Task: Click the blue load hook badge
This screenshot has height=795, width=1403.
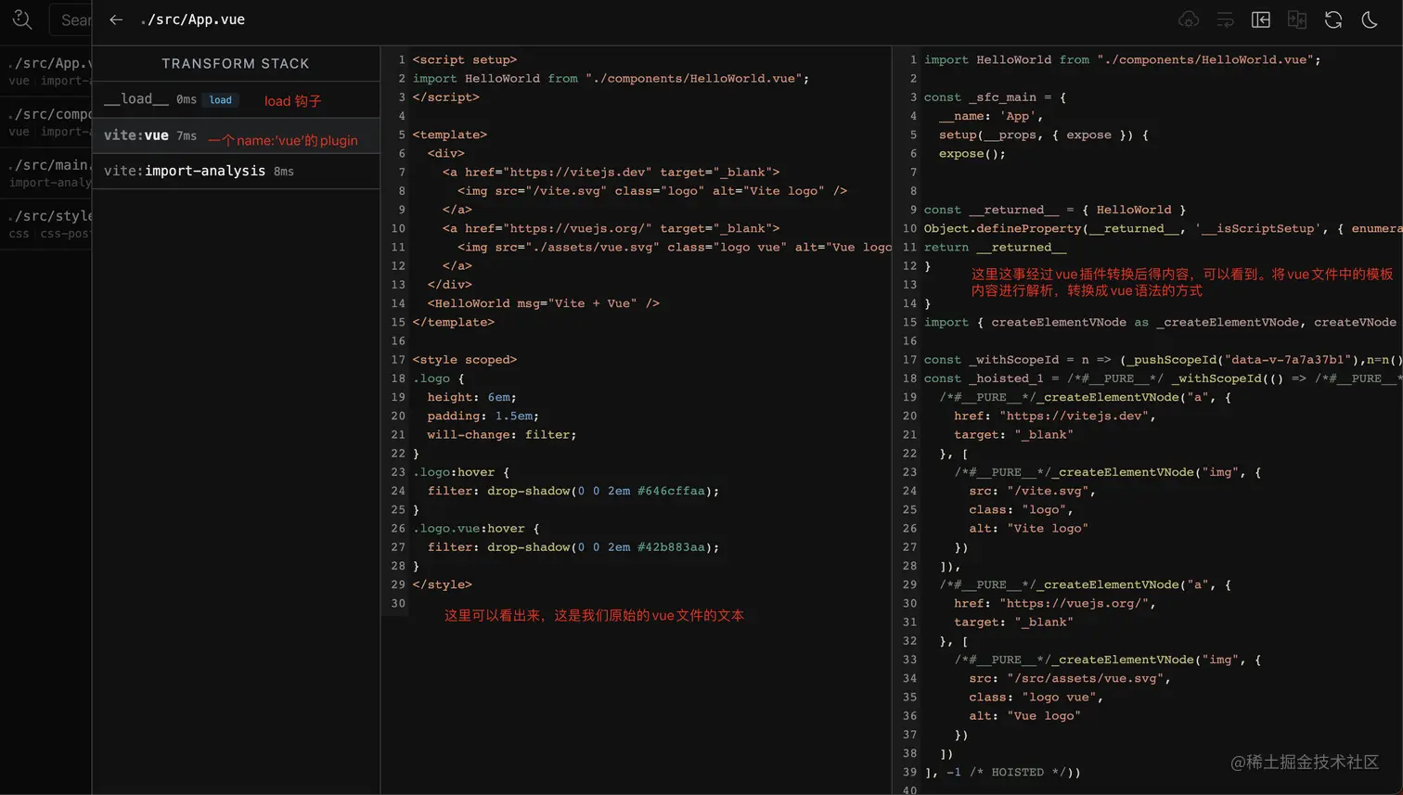Action: (x=221, y=100)
